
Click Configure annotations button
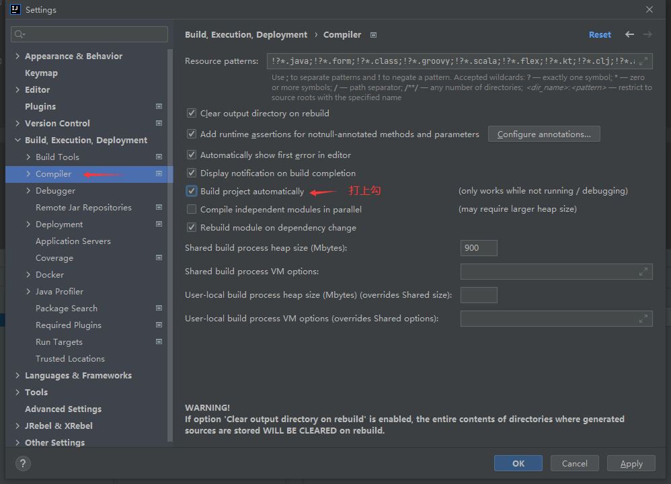(x=544, y=134)
